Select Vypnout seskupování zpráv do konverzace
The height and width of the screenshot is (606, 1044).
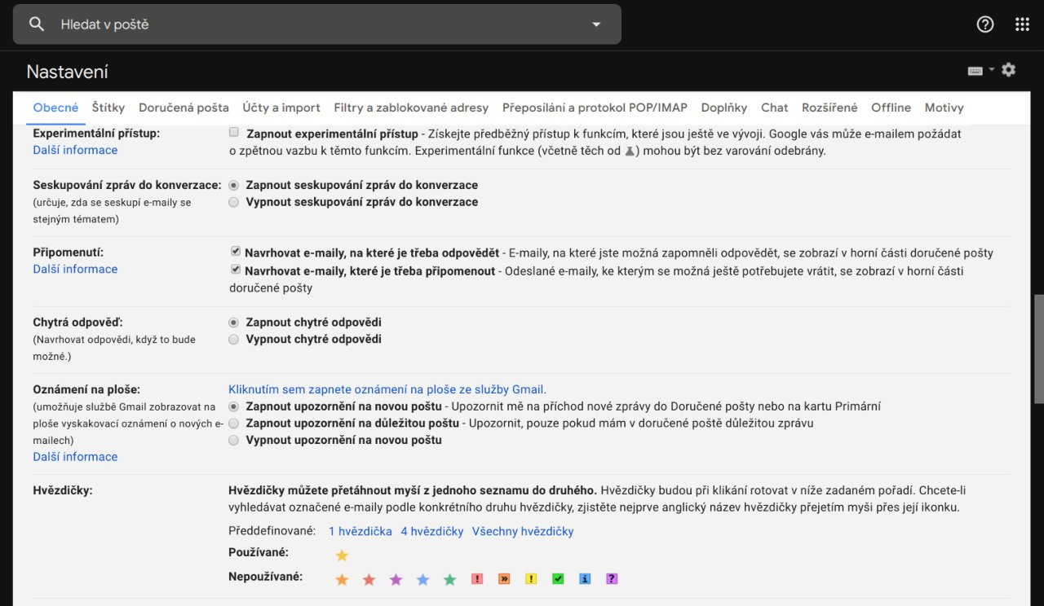(x=234, y=202)
